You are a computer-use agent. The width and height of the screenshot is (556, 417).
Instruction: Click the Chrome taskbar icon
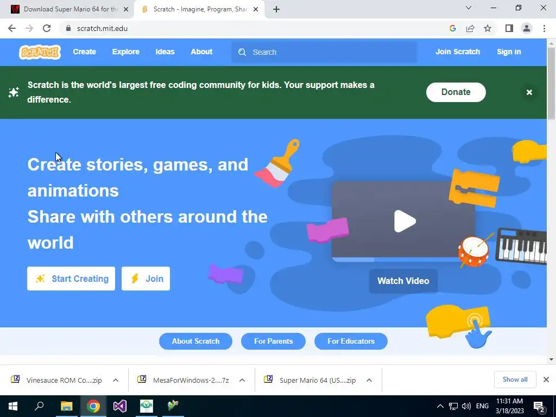93,406
